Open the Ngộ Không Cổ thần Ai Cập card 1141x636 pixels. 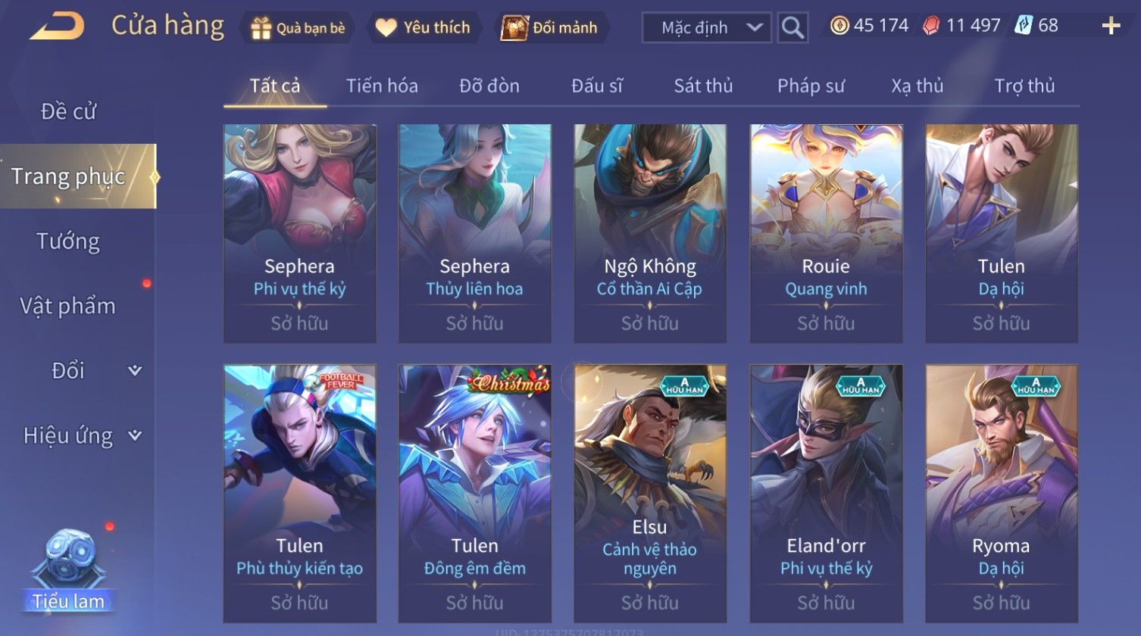coord(650,233)
